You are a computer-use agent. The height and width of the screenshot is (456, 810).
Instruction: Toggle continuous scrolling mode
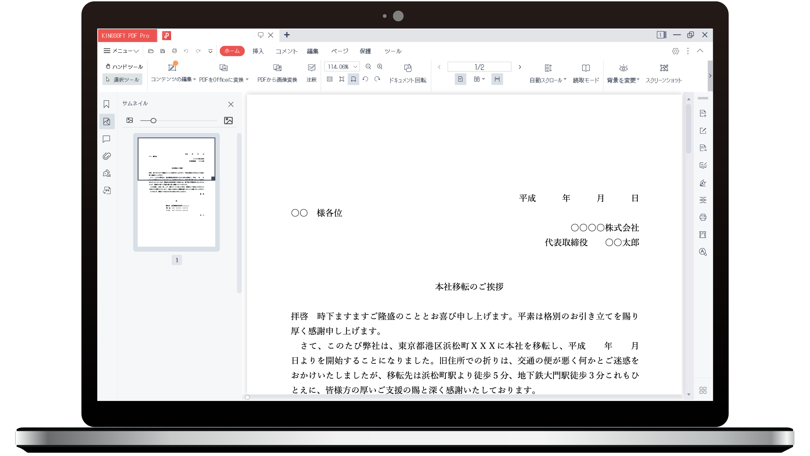tap(497, 79)
